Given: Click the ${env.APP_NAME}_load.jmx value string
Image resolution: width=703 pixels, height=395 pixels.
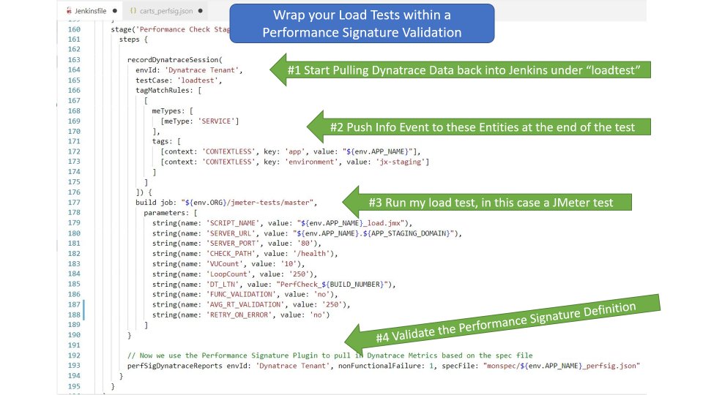Looking at the screenshot, I should click(351, 223).
